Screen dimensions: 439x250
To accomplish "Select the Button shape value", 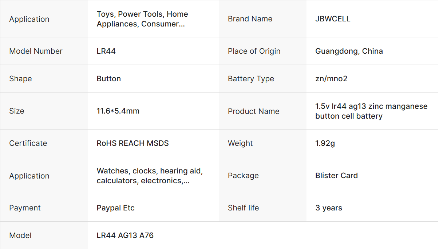I will coord(109,79).
